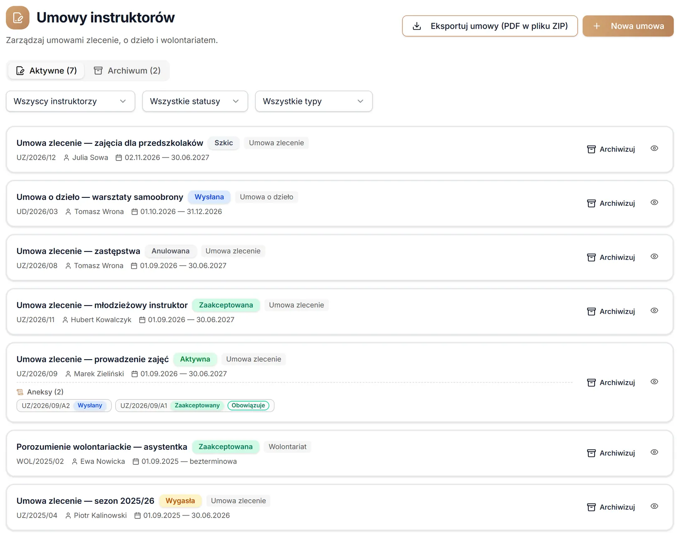Archive the asystentka volunteer agreement
682x535 pixels.
(x=611, y=453)
